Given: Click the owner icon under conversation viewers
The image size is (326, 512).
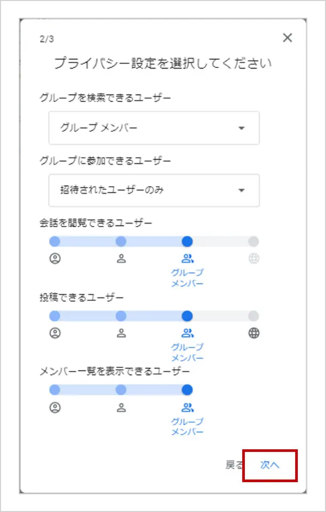Looking at the screenshot, I should click(55, 259).
